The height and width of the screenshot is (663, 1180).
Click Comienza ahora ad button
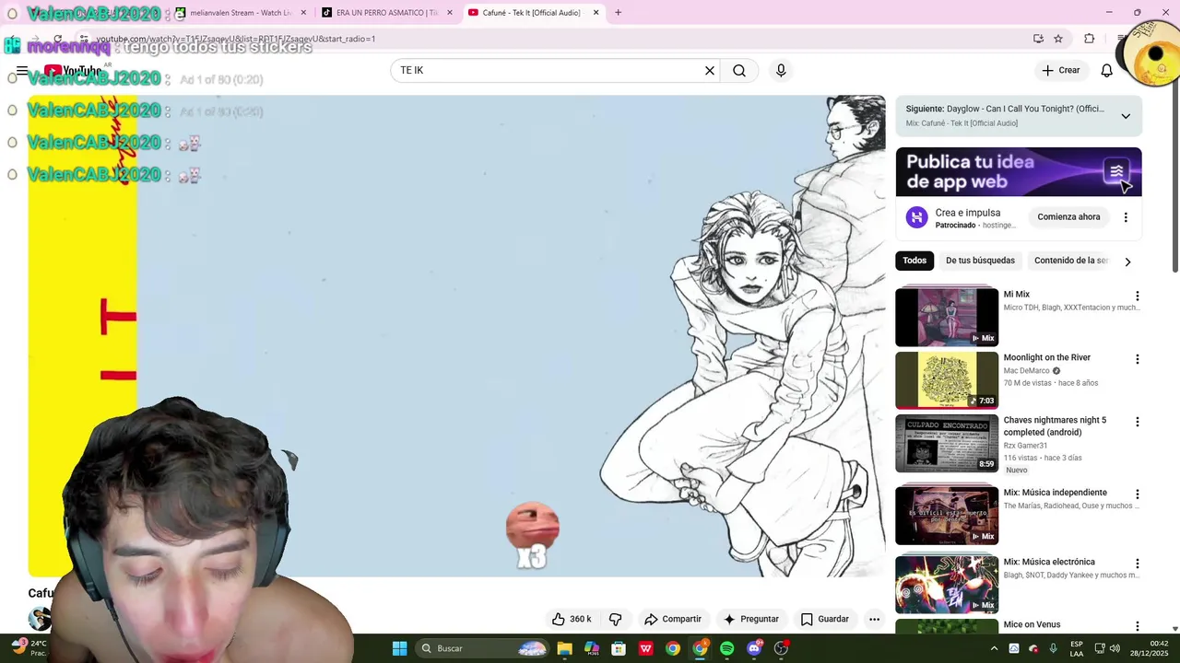1068,217
